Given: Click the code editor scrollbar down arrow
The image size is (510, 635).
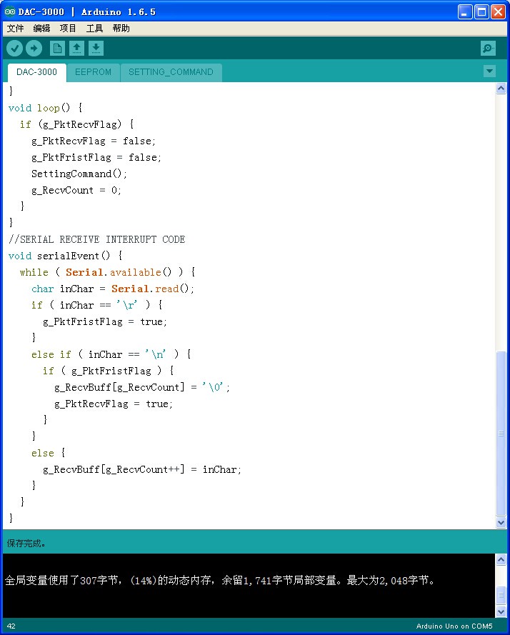Looking at the screenshot, I should pos(501,522).
